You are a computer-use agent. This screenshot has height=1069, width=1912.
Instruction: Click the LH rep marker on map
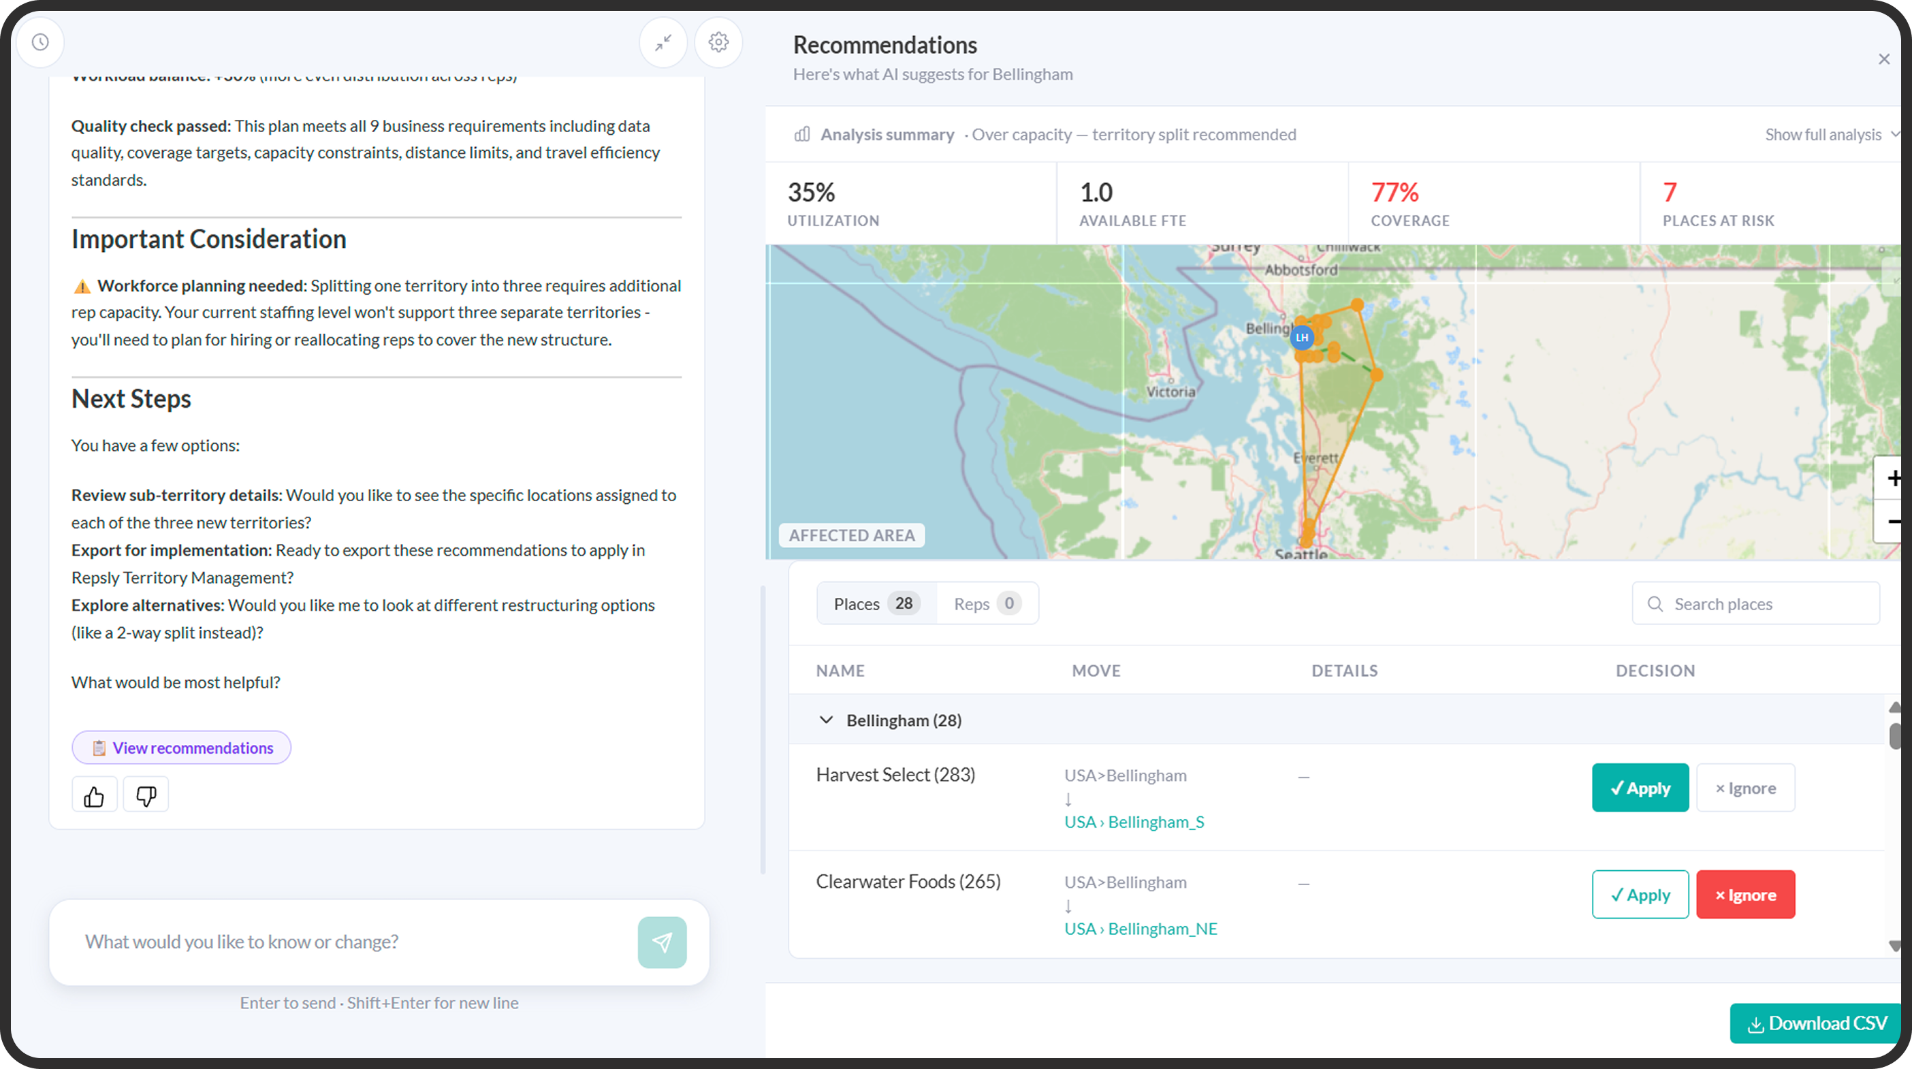[1302, 338]
